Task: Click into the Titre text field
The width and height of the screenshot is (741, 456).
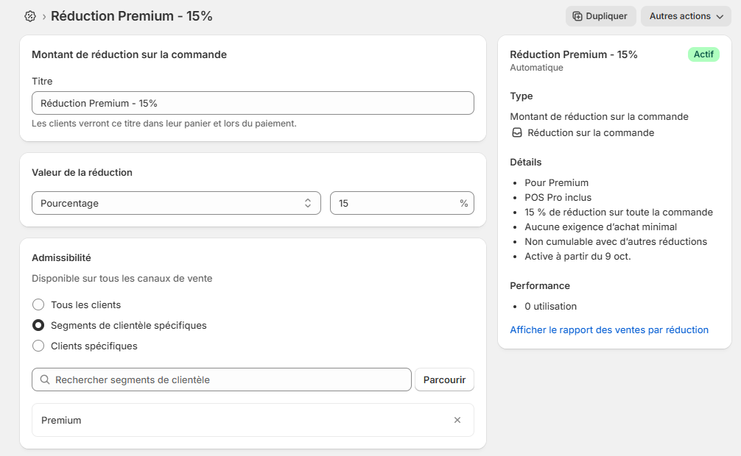Action: click(x=253, y=103)
